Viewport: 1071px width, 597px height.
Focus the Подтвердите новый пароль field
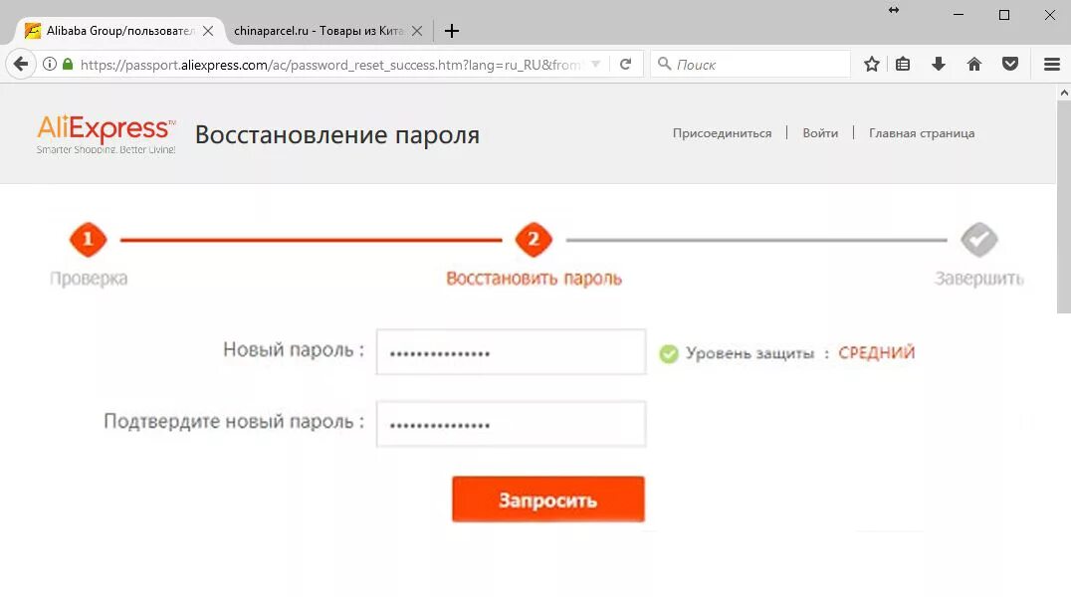tap(511, 424)
